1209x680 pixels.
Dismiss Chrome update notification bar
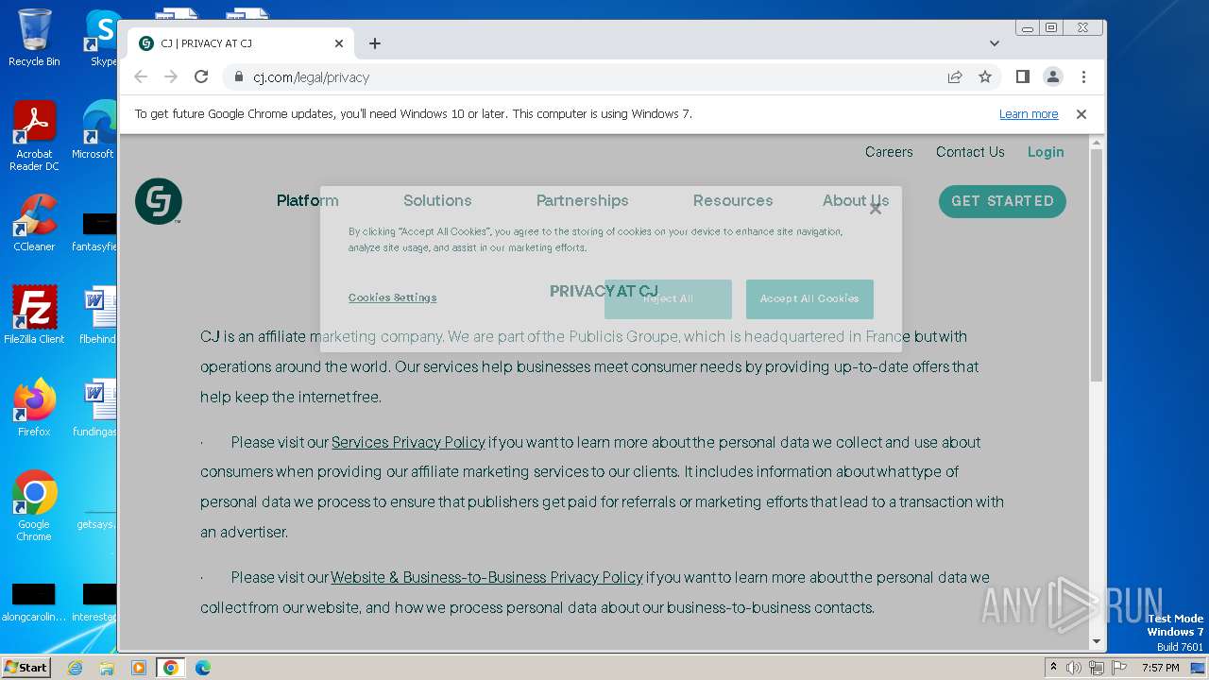(1081, 114)
